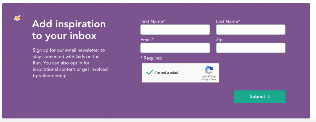Click the orange star icon

coord(17,18)
